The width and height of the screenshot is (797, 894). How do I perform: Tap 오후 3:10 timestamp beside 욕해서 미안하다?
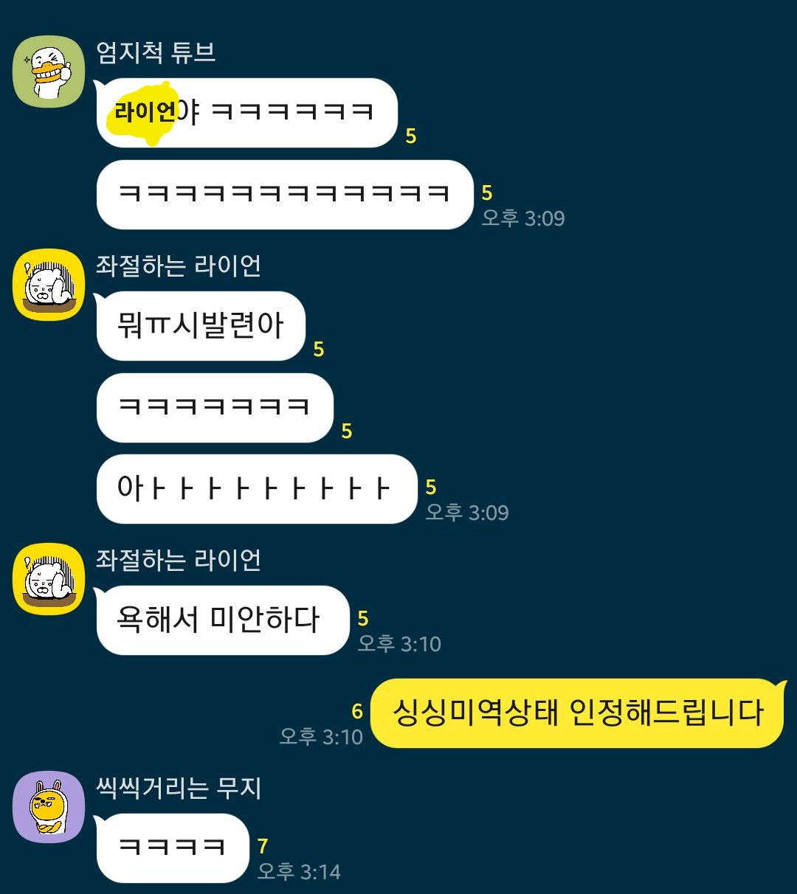coord(399,644)
